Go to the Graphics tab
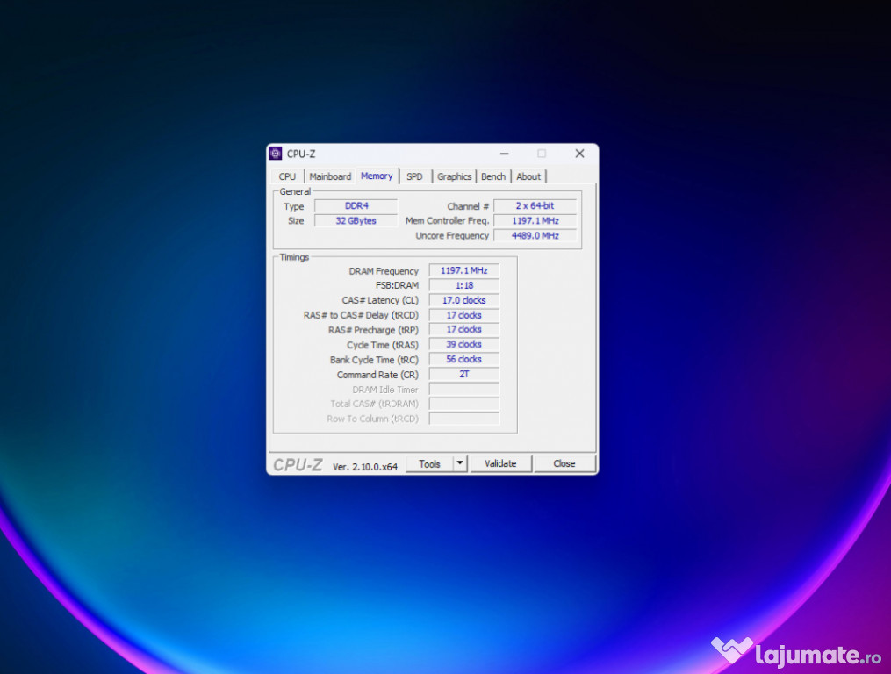Screen dimensions: 891x674 coord(454,176)
